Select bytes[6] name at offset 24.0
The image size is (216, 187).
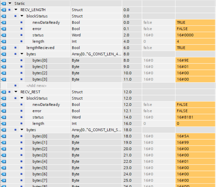40,174
